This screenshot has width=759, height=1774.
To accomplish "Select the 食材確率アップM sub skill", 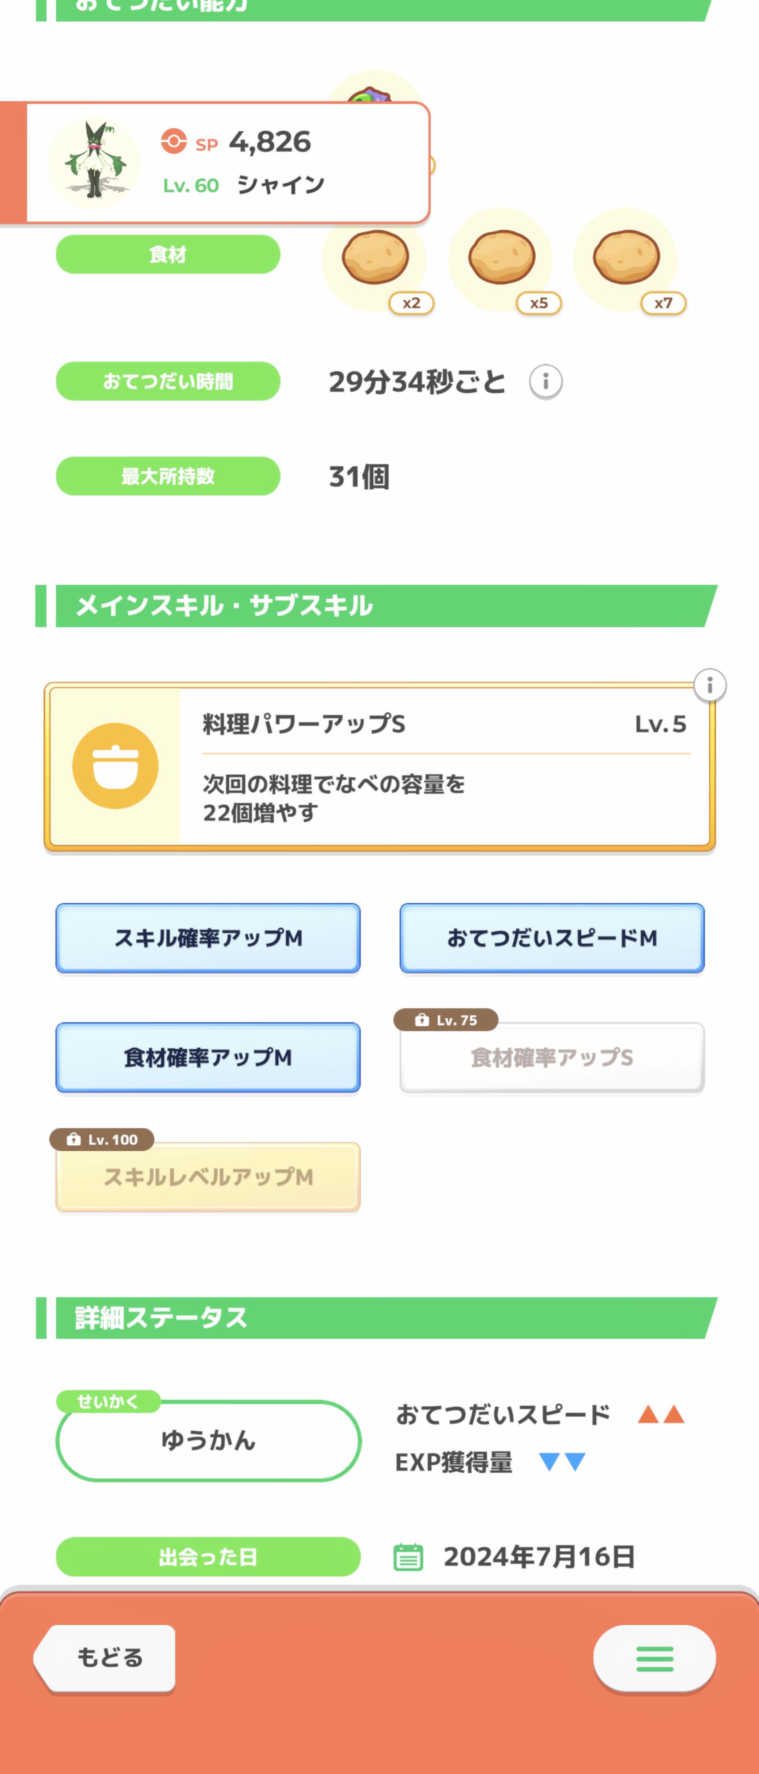I will 208,1057.
